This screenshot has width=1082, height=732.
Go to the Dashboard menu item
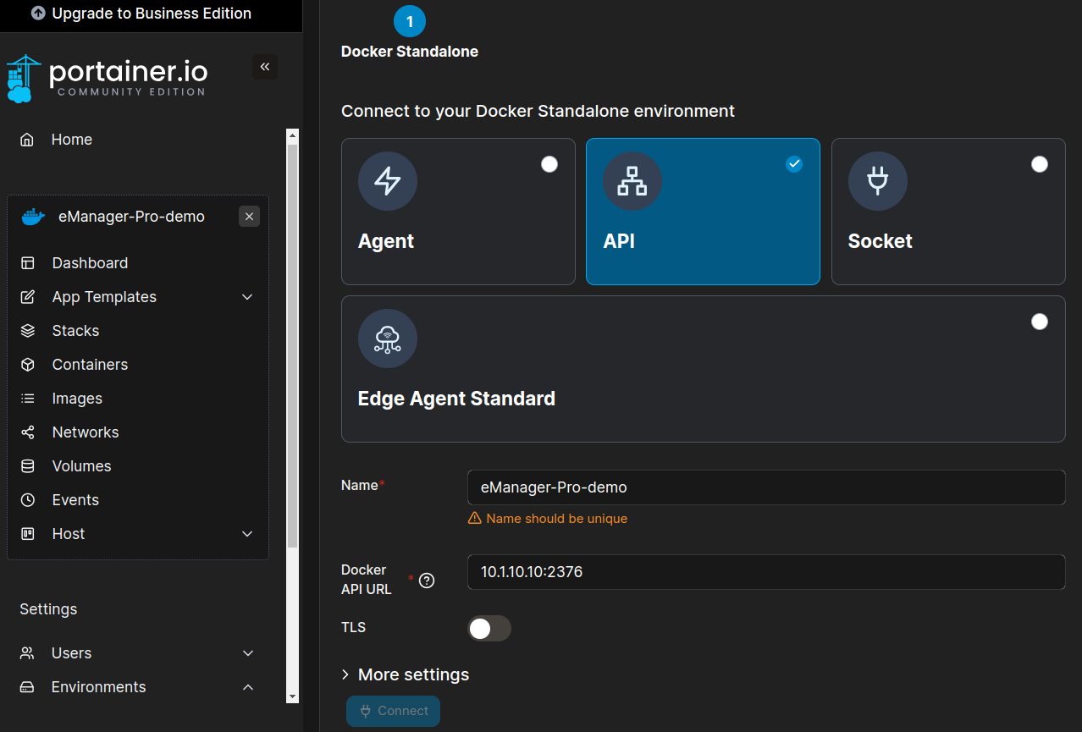pyautogui.click(x=90, y=263)
